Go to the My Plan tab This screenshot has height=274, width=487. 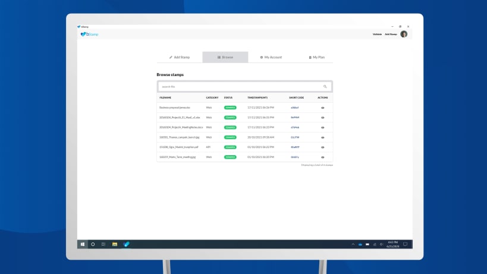(x=316, y=58)
